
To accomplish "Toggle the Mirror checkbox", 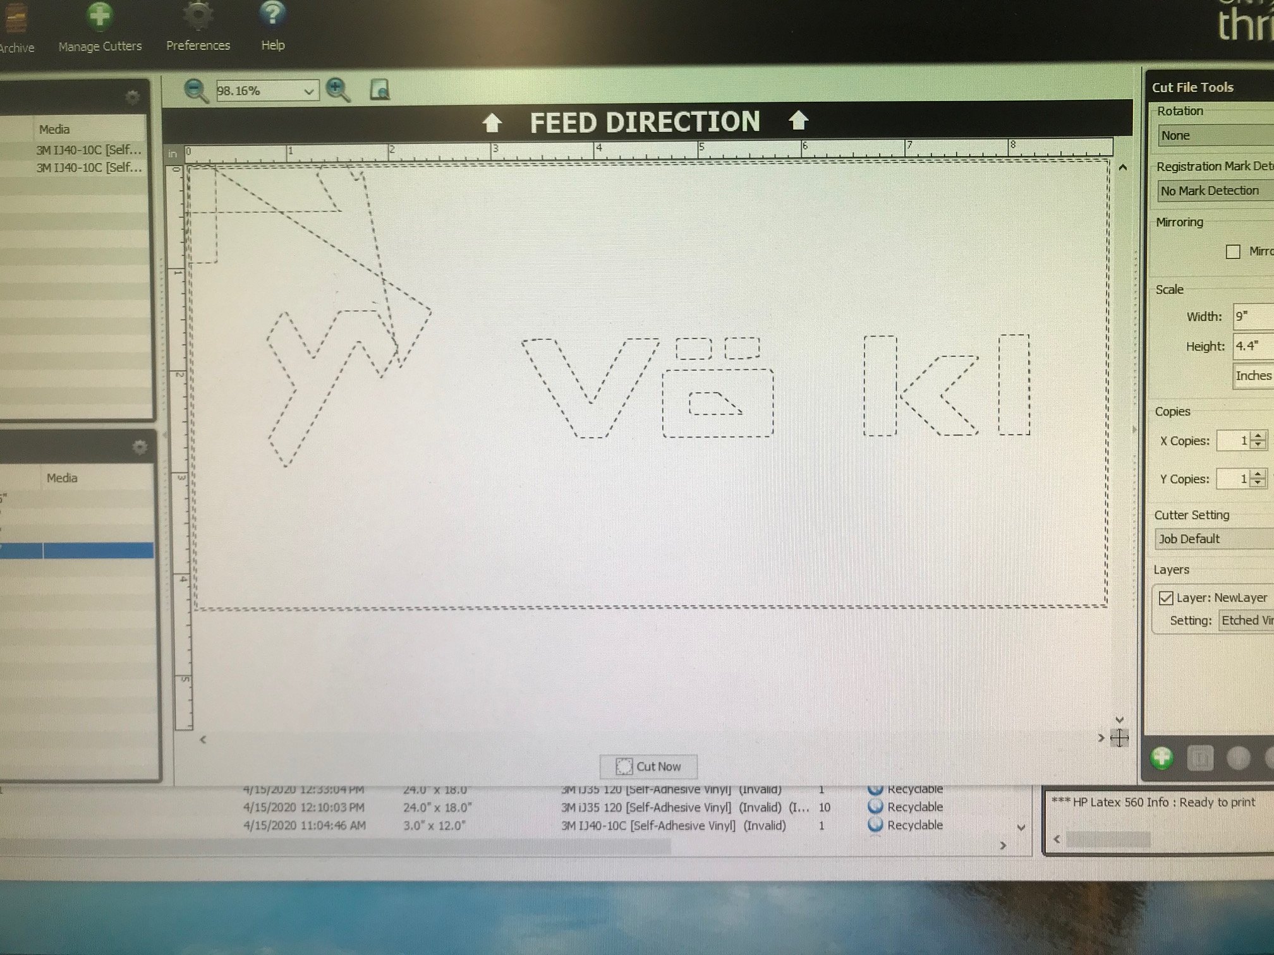I will pyautogui.click(x=1232, y=251).
